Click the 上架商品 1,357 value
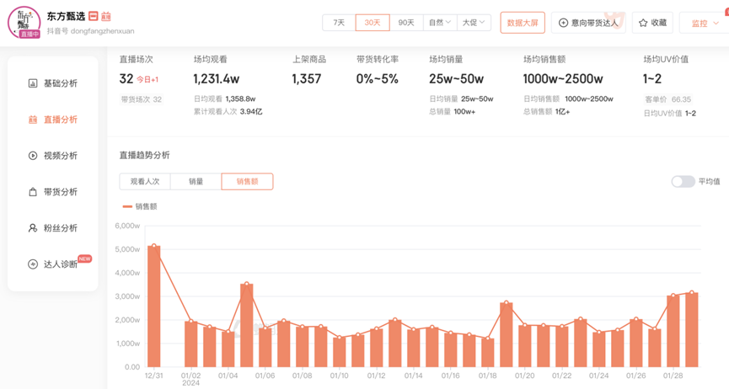 (x=307, y=79)
